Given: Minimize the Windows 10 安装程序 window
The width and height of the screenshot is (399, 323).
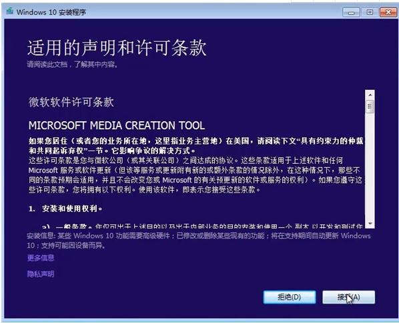Looking at the screenshot, I should point(351,12).
